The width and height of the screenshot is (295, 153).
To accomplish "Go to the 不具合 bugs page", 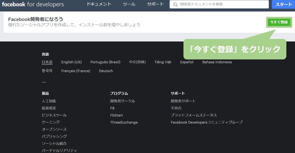I will (x=176, y=108).
